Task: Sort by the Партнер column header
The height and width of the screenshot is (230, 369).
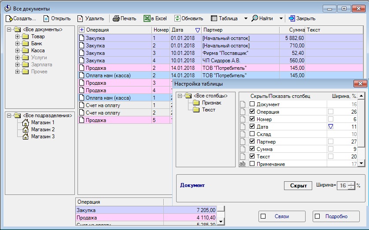Action: point(240,30)
